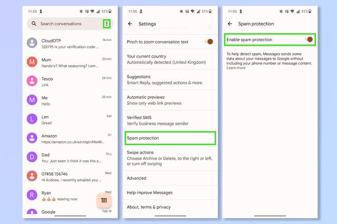
Task: Tap the "Enable spam protection" label
Action: point(249,40)
